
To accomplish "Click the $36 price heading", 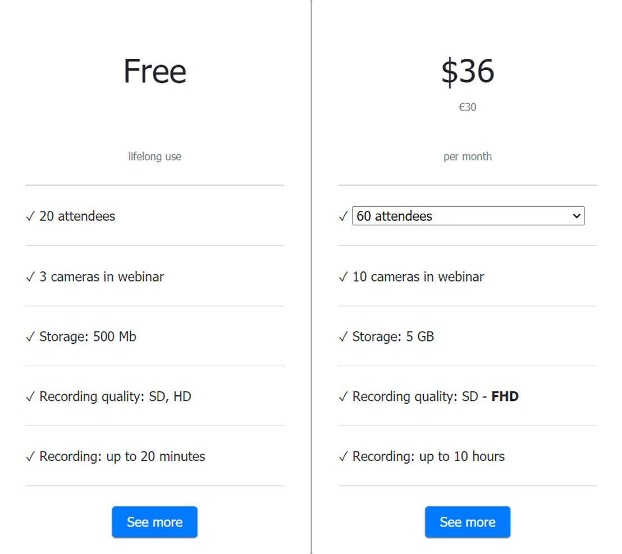I will click(x=467, y=71).
